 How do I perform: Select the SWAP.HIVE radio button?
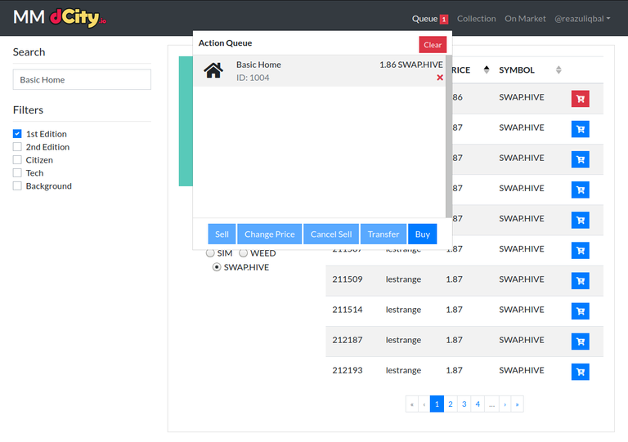[x=217, y=267]
